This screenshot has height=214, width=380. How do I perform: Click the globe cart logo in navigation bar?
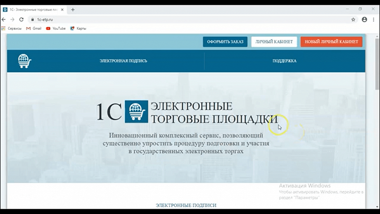coord(25,61)
